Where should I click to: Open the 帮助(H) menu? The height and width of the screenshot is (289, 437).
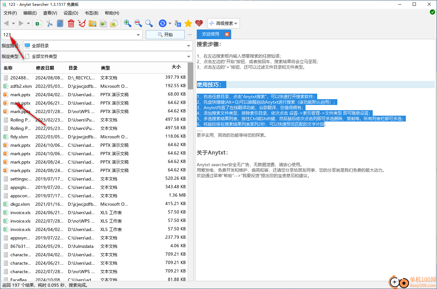(x=112, y=13)
